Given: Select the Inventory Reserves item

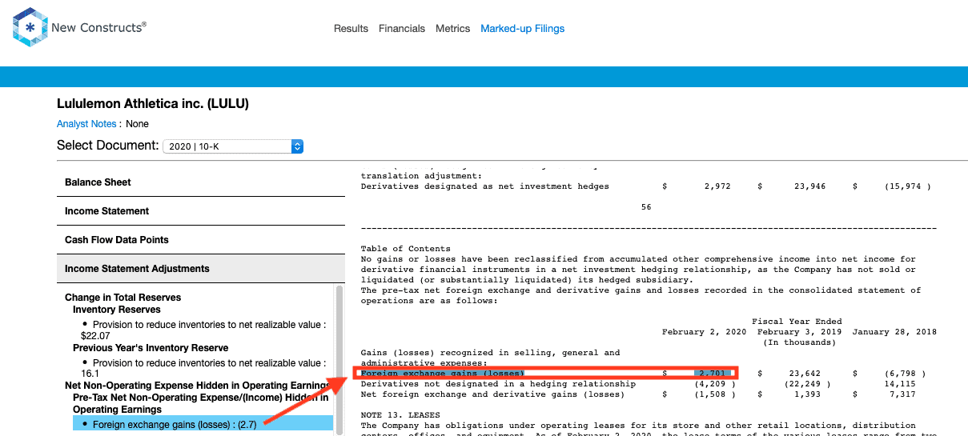Looking at the screenshot, I should coord(117,310).
